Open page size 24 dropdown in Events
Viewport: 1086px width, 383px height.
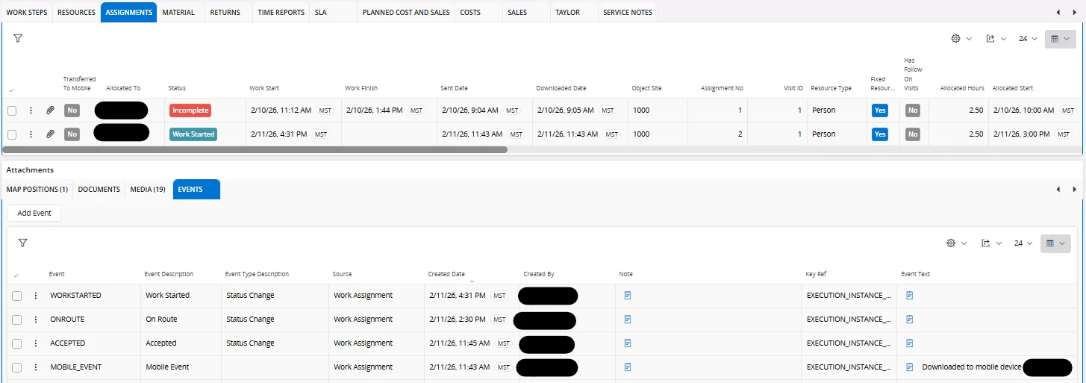tap(1023, 243)
